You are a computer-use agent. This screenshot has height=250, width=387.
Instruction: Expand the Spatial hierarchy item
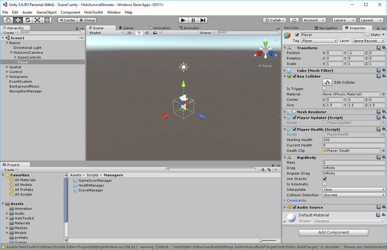[x=7, y=67]
